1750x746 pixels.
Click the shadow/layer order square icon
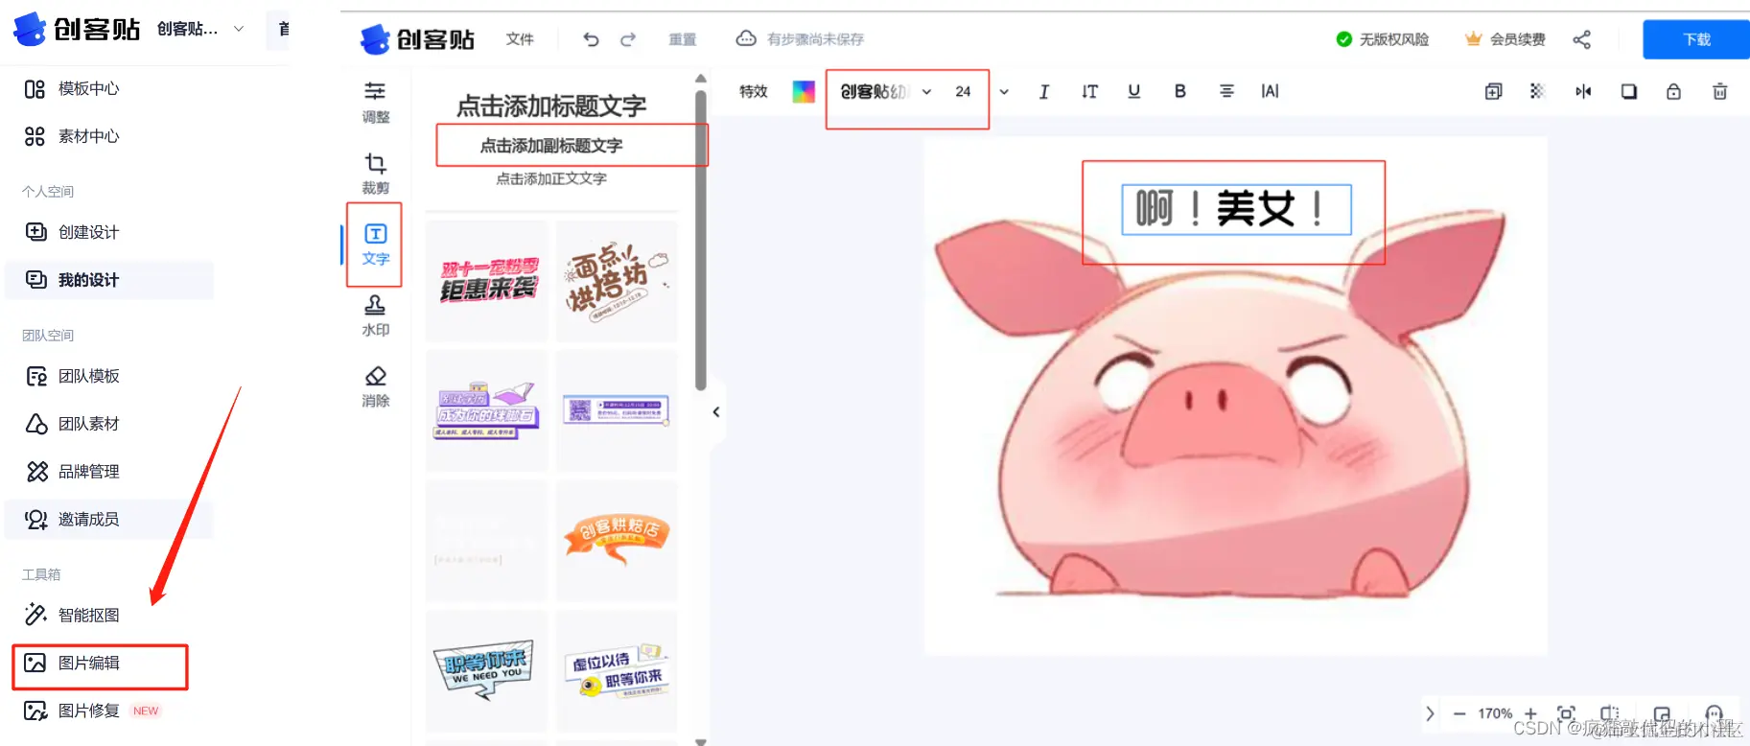point(1628,91)
